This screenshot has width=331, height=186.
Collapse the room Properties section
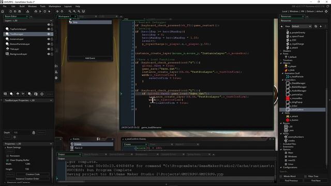(51, 144)
